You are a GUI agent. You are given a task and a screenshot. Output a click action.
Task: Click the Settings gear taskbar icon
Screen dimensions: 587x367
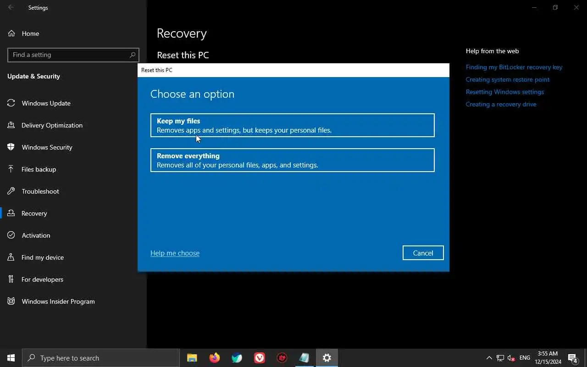coord(327,358)
